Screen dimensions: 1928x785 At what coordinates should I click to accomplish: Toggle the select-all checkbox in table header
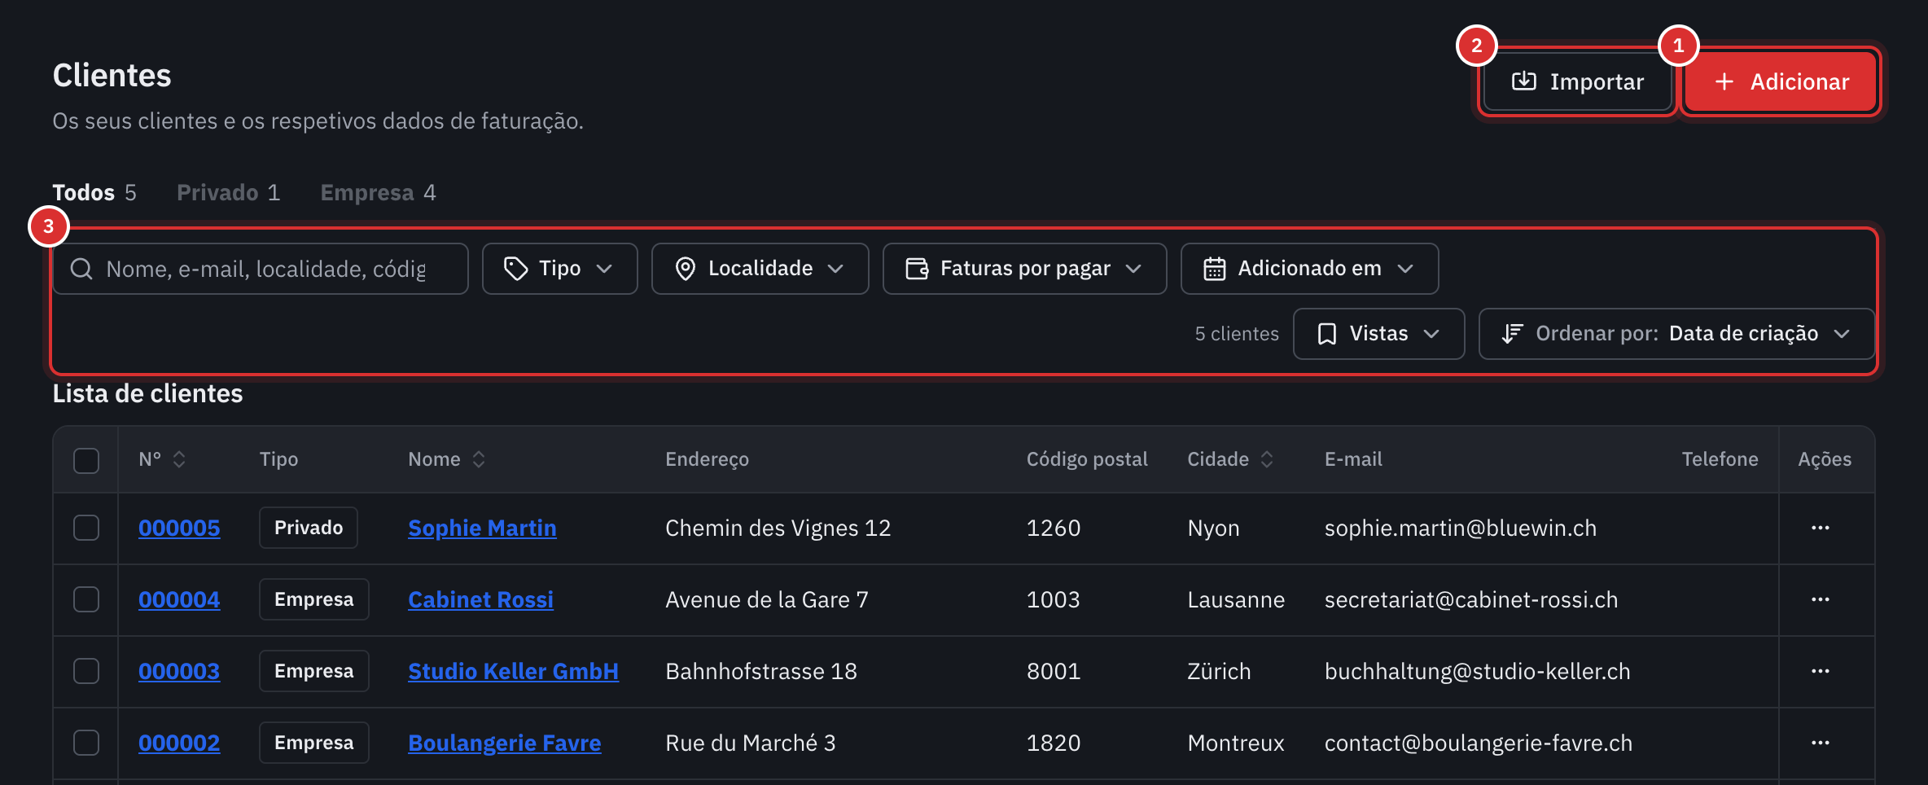click(x=86, y=460)
